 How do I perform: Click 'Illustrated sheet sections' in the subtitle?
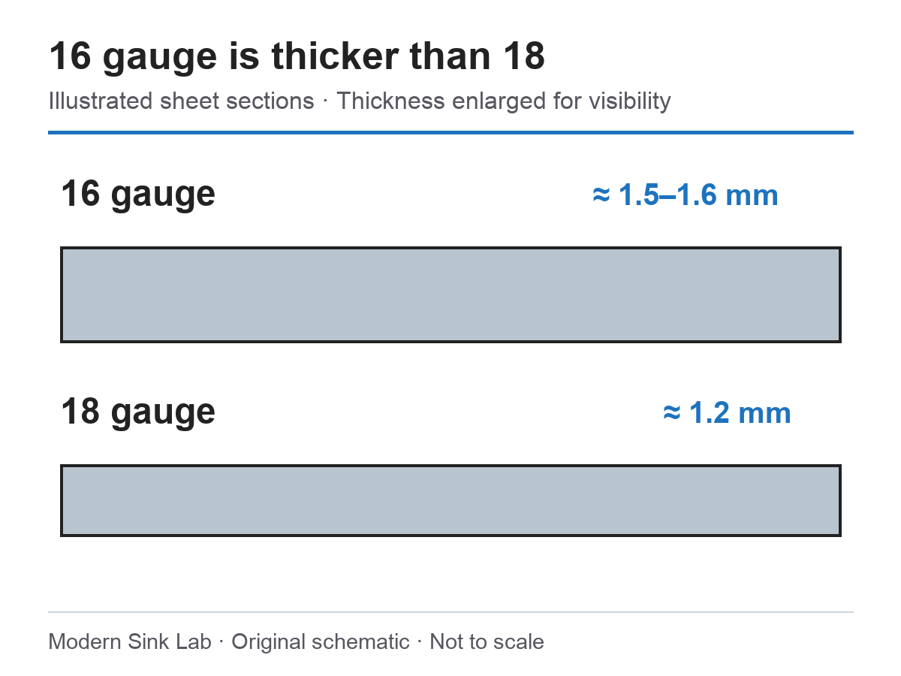[x=182, y=101]
